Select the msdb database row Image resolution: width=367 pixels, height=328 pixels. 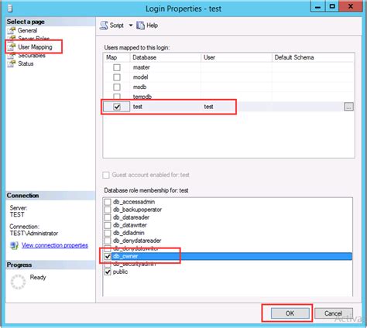(228, 87)
